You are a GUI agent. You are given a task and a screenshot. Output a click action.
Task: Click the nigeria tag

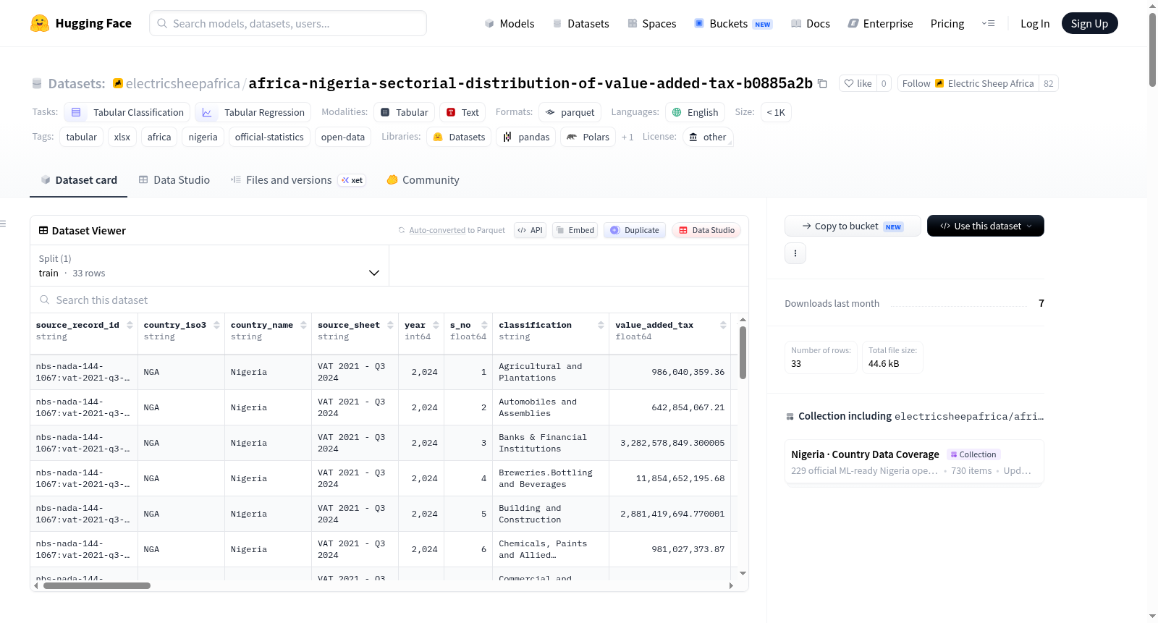(203, 137)
